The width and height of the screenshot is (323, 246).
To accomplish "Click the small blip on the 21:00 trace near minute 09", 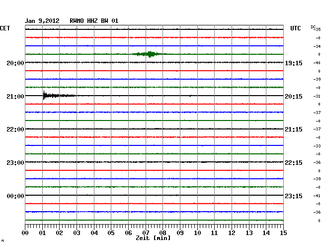I will tap(190, 96).
